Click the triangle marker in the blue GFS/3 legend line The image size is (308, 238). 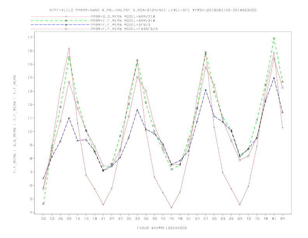point(66,25)
